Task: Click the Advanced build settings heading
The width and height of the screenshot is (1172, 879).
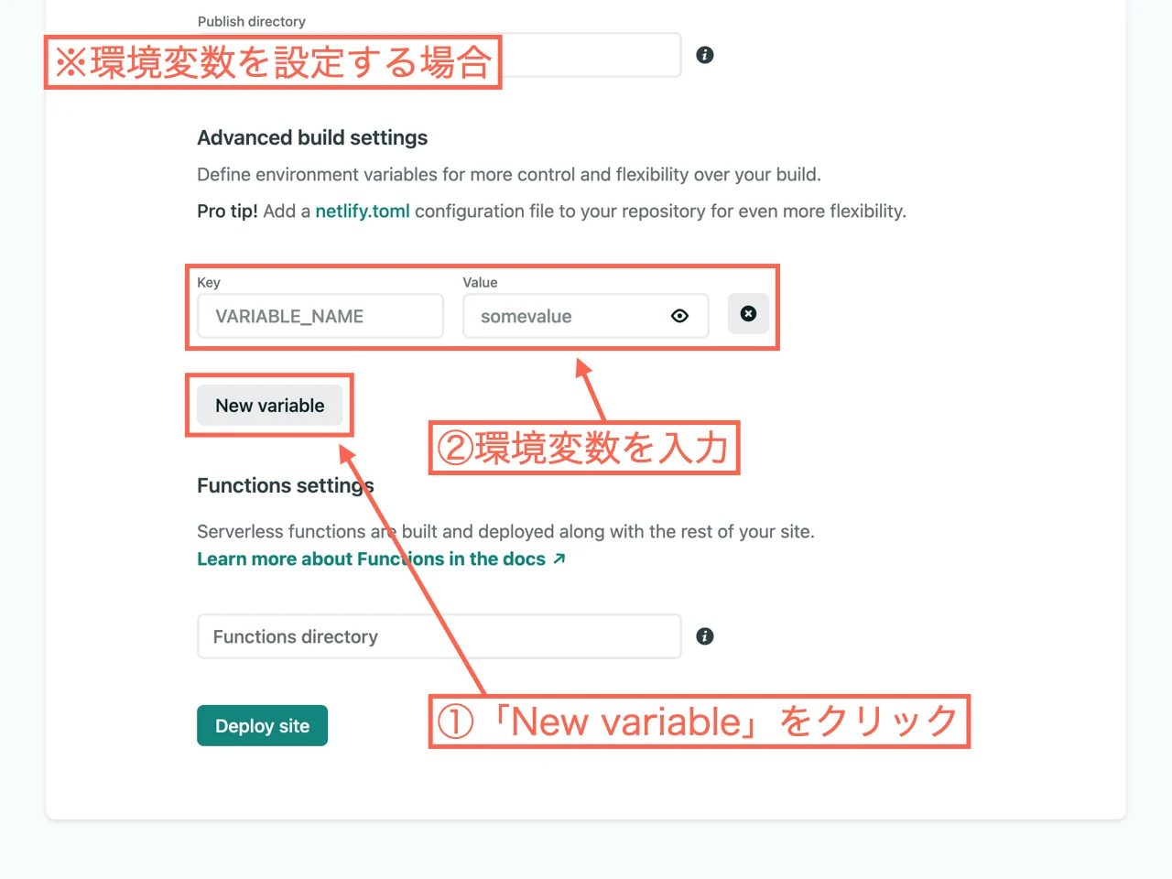Action: point(312,137)
